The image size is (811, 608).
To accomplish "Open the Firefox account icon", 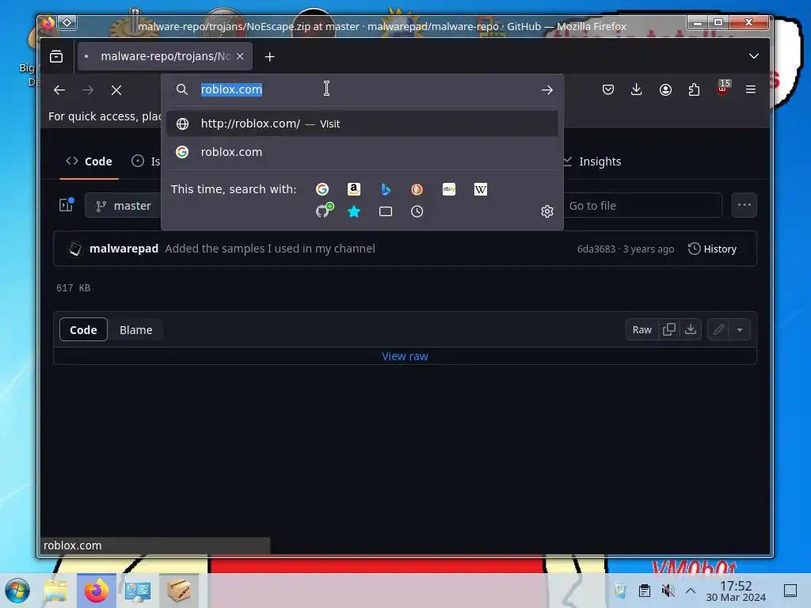I will [x=665, y=89].
